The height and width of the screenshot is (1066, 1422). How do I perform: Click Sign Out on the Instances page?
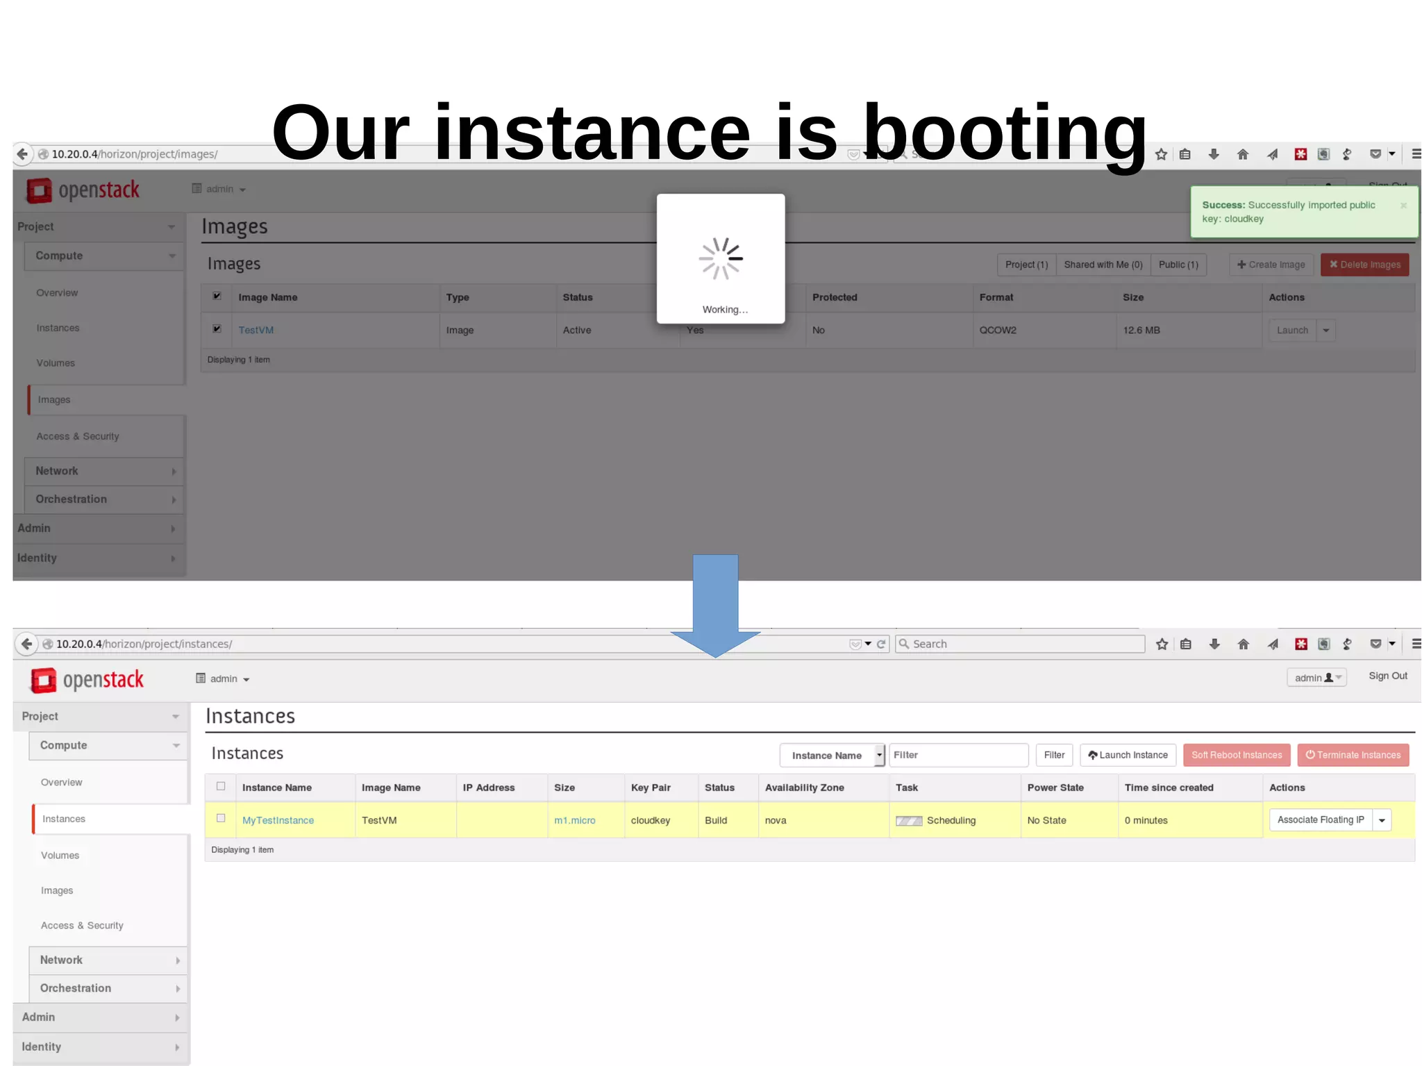pos(1388,676)
